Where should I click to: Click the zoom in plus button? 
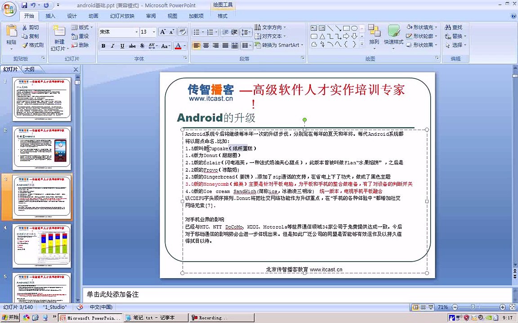502,307
